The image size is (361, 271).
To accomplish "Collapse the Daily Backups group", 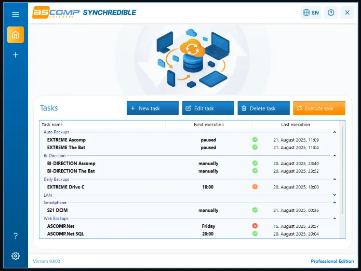I will [x=335, y=179].
